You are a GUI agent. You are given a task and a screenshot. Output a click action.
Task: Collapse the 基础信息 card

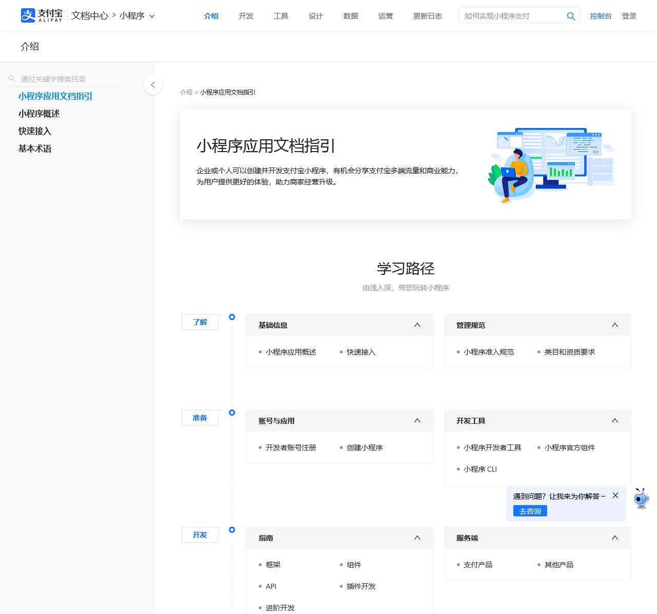tap(417, 325)
